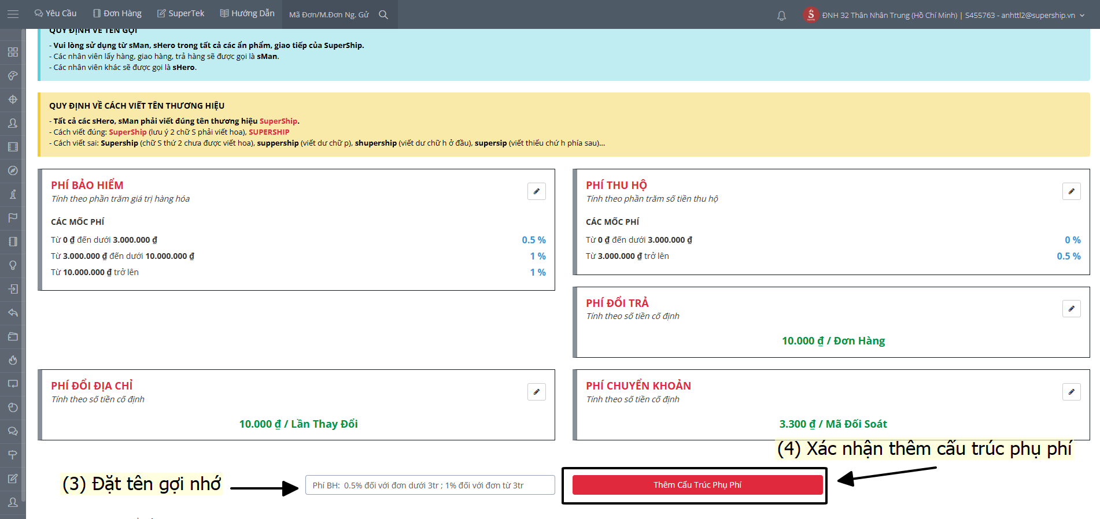The image size is (1100, 519).
Task: Click the PHÍ CHUYỂN KHOẢN heading
Action: (638, 385)
